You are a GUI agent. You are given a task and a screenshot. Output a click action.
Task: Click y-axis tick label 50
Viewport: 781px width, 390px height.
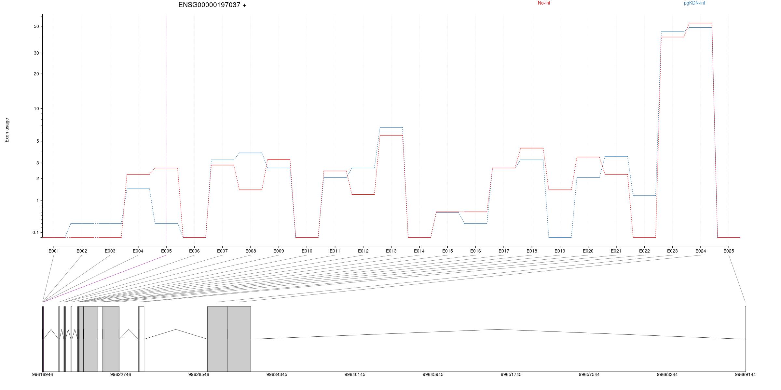click(x=36, y=26)
